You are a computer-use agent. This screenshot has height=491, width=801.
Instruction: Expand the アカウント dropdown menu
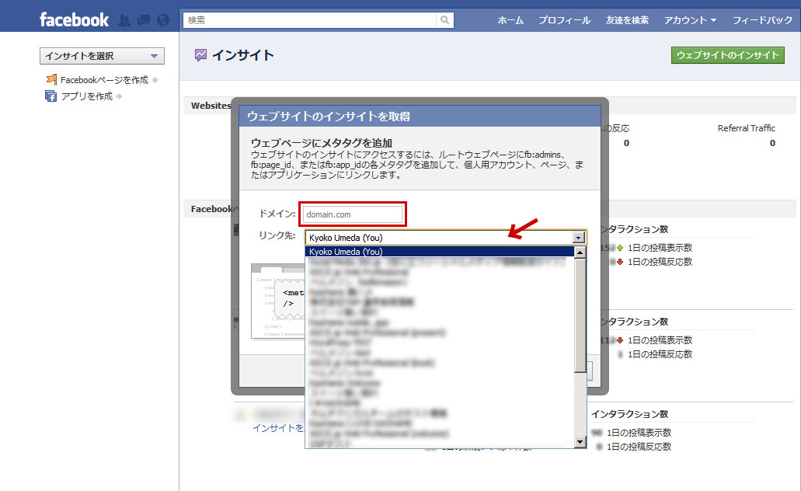click(690, 20)
